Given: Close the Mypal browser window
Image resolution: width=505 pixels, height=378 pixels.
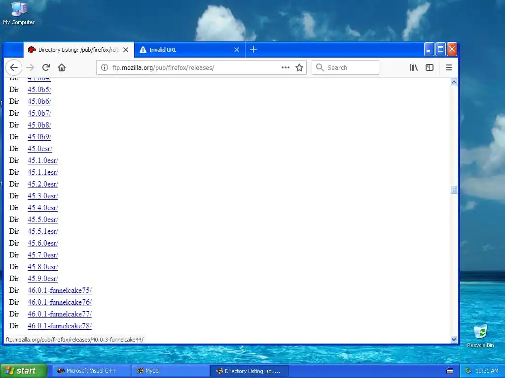Looking at the screenshot, I should point(452,50).
